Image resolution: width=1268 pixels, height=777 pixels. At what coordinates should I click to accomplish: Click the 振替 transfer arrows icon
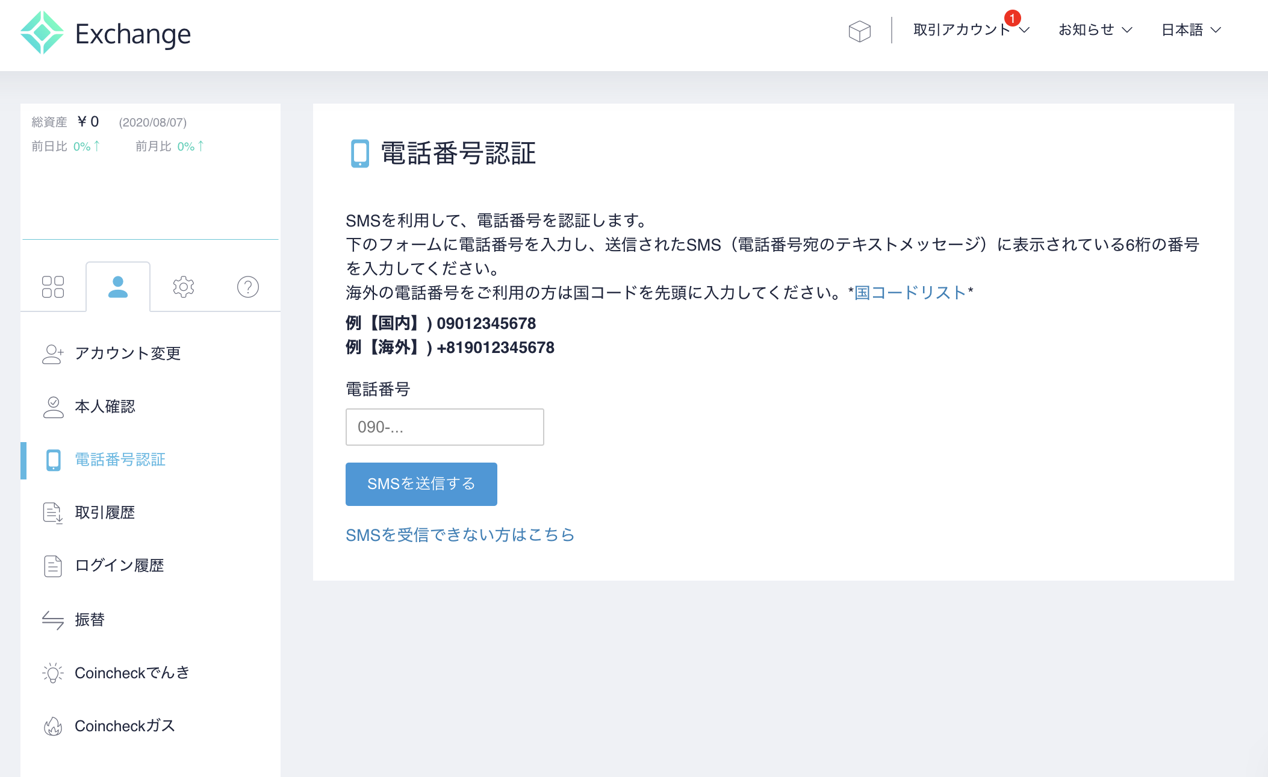tap(53, 620)
